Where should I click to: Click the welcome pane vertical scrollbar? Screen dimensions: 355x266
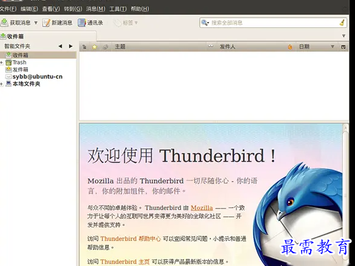click(x=345, y=195)
